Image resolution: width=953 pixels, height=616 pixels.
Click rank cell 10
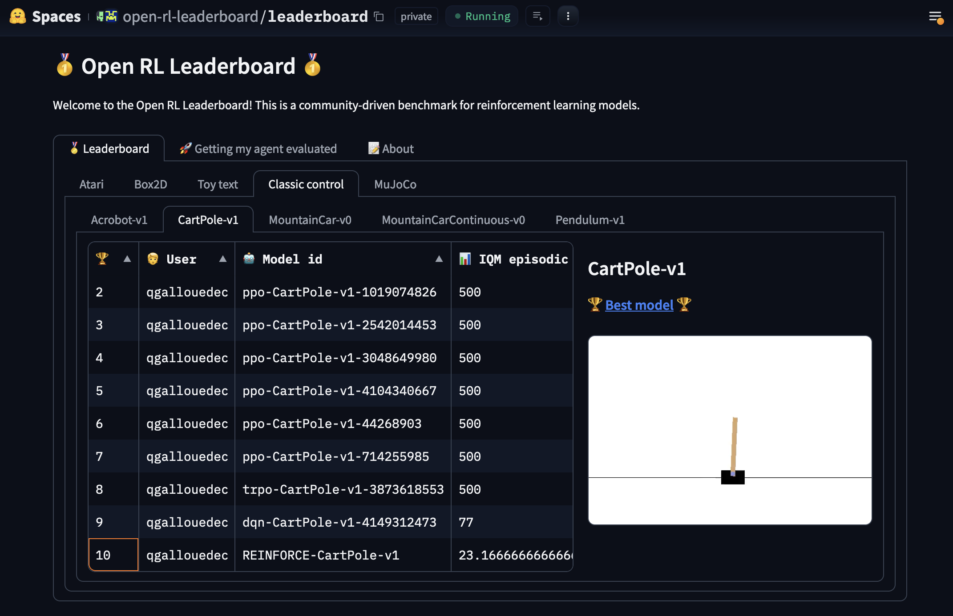[x=113, y=555]
